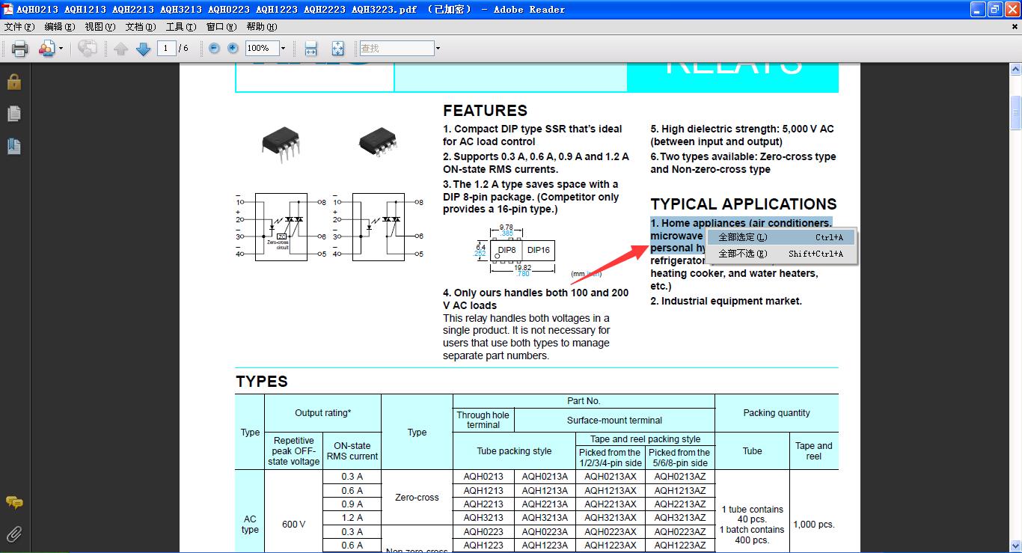Click the zoom in plus icon
The height and width of the screenshot is (553, 1022).
pos(233,48)
